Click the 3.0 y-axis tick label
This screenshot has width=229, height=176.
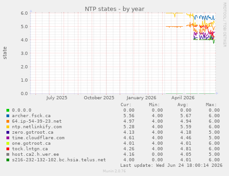tap(24, 53)
